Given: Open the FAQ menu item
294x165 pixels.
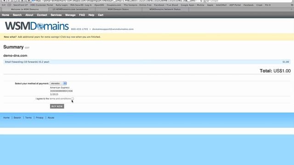Looking at the screenshot, I should 82,15.
